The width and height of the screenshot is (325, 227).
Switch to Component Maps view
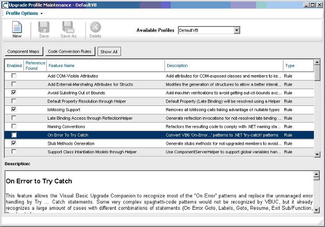pyautogui.click(x=24, y=51)
